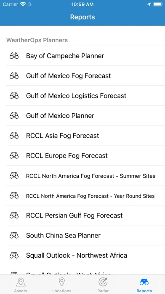Screen dimensions: 165x294
Task: Switch to the Locations tab label
Action: [62, 291]
